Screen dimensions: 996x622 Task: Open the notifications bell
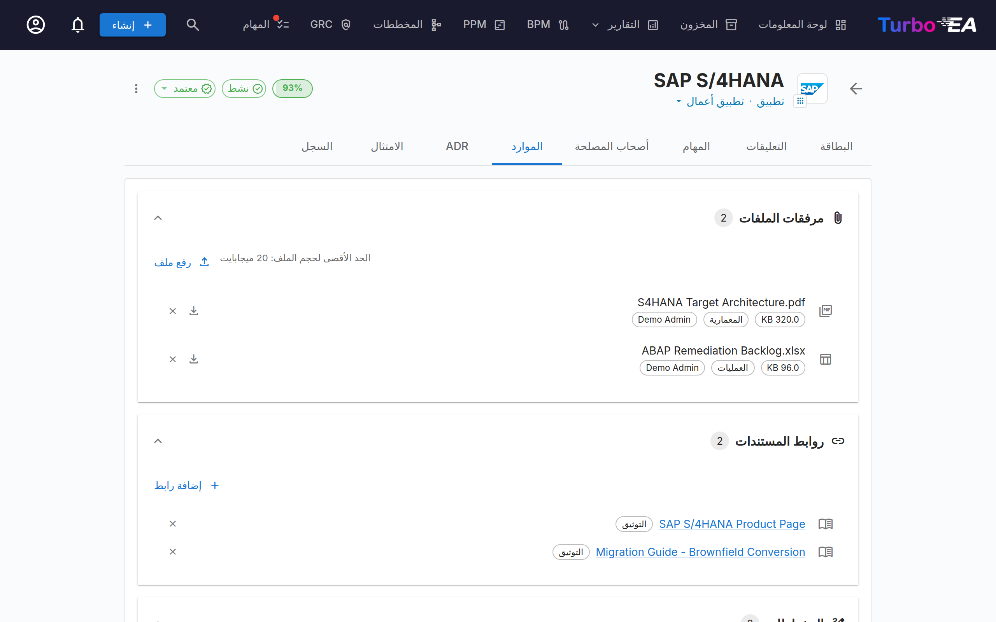78,24
